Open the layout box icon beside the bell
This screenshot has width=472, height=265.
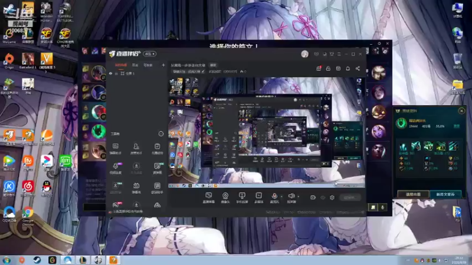coord(338,68)
